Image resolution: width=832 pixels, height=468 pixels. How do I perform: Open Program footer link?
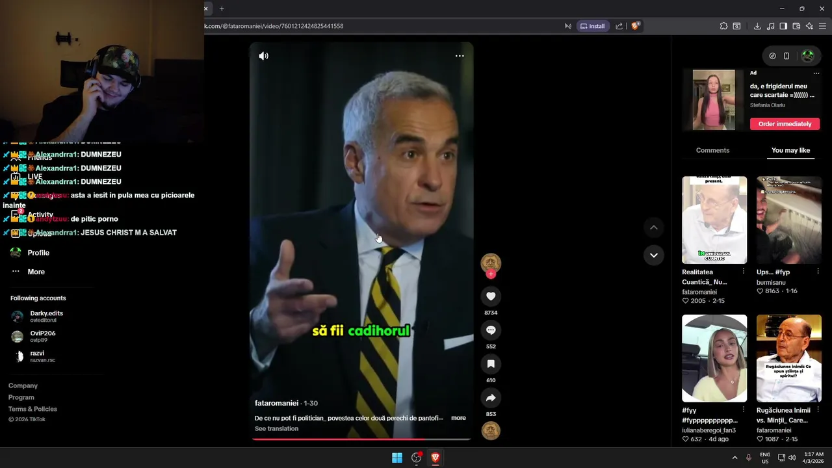pos(21,397)
